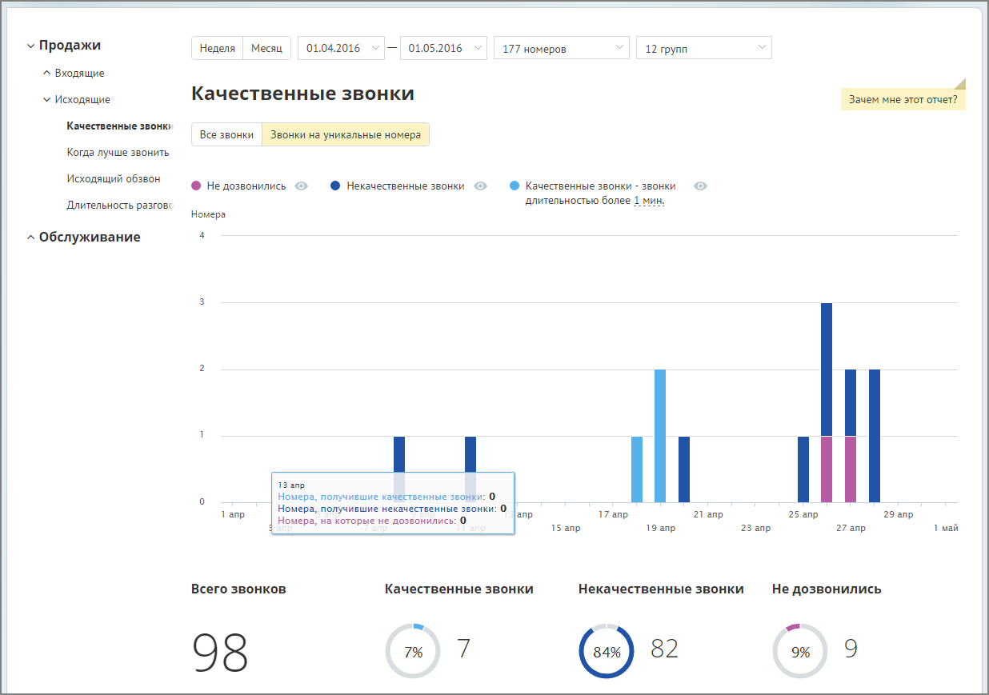Switch to Все звонки tab
This screenshot has width=989, height=695.
point(226,134)
